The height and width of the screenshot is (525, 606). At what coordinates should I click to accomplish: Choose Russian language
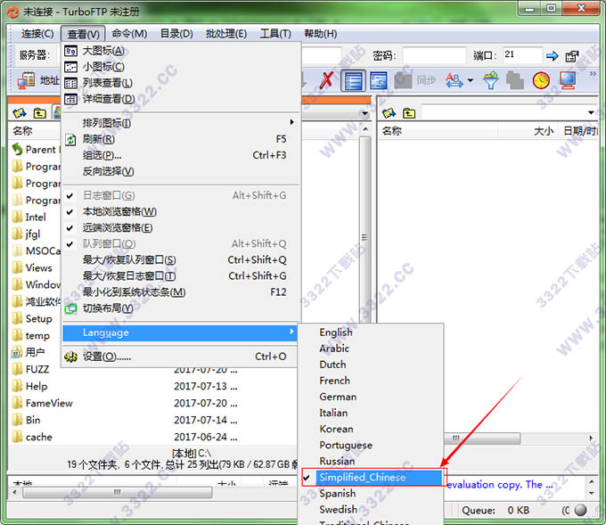[372, 461]
